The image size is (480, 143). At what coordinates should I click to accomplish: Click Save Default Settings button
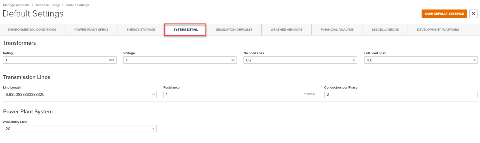coord(444,14)
